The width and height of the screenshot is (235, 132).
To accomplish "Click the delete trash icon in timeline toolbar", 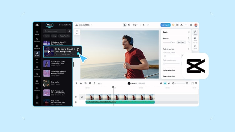I will pyautogui.click(x=81, y=83).
